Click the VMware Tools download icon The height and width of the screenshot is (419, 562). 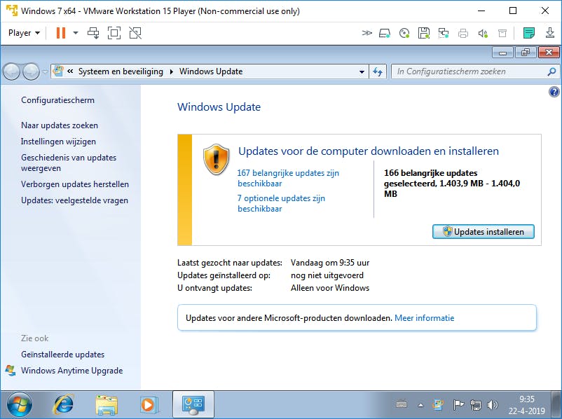(550, 33)
